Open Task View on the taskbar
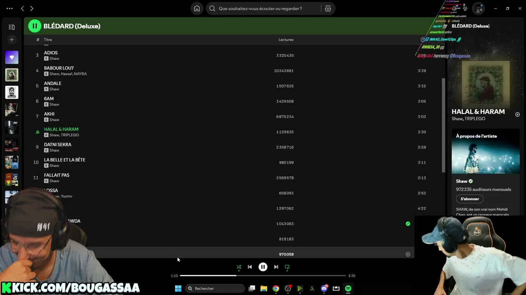 click(252, 288)
